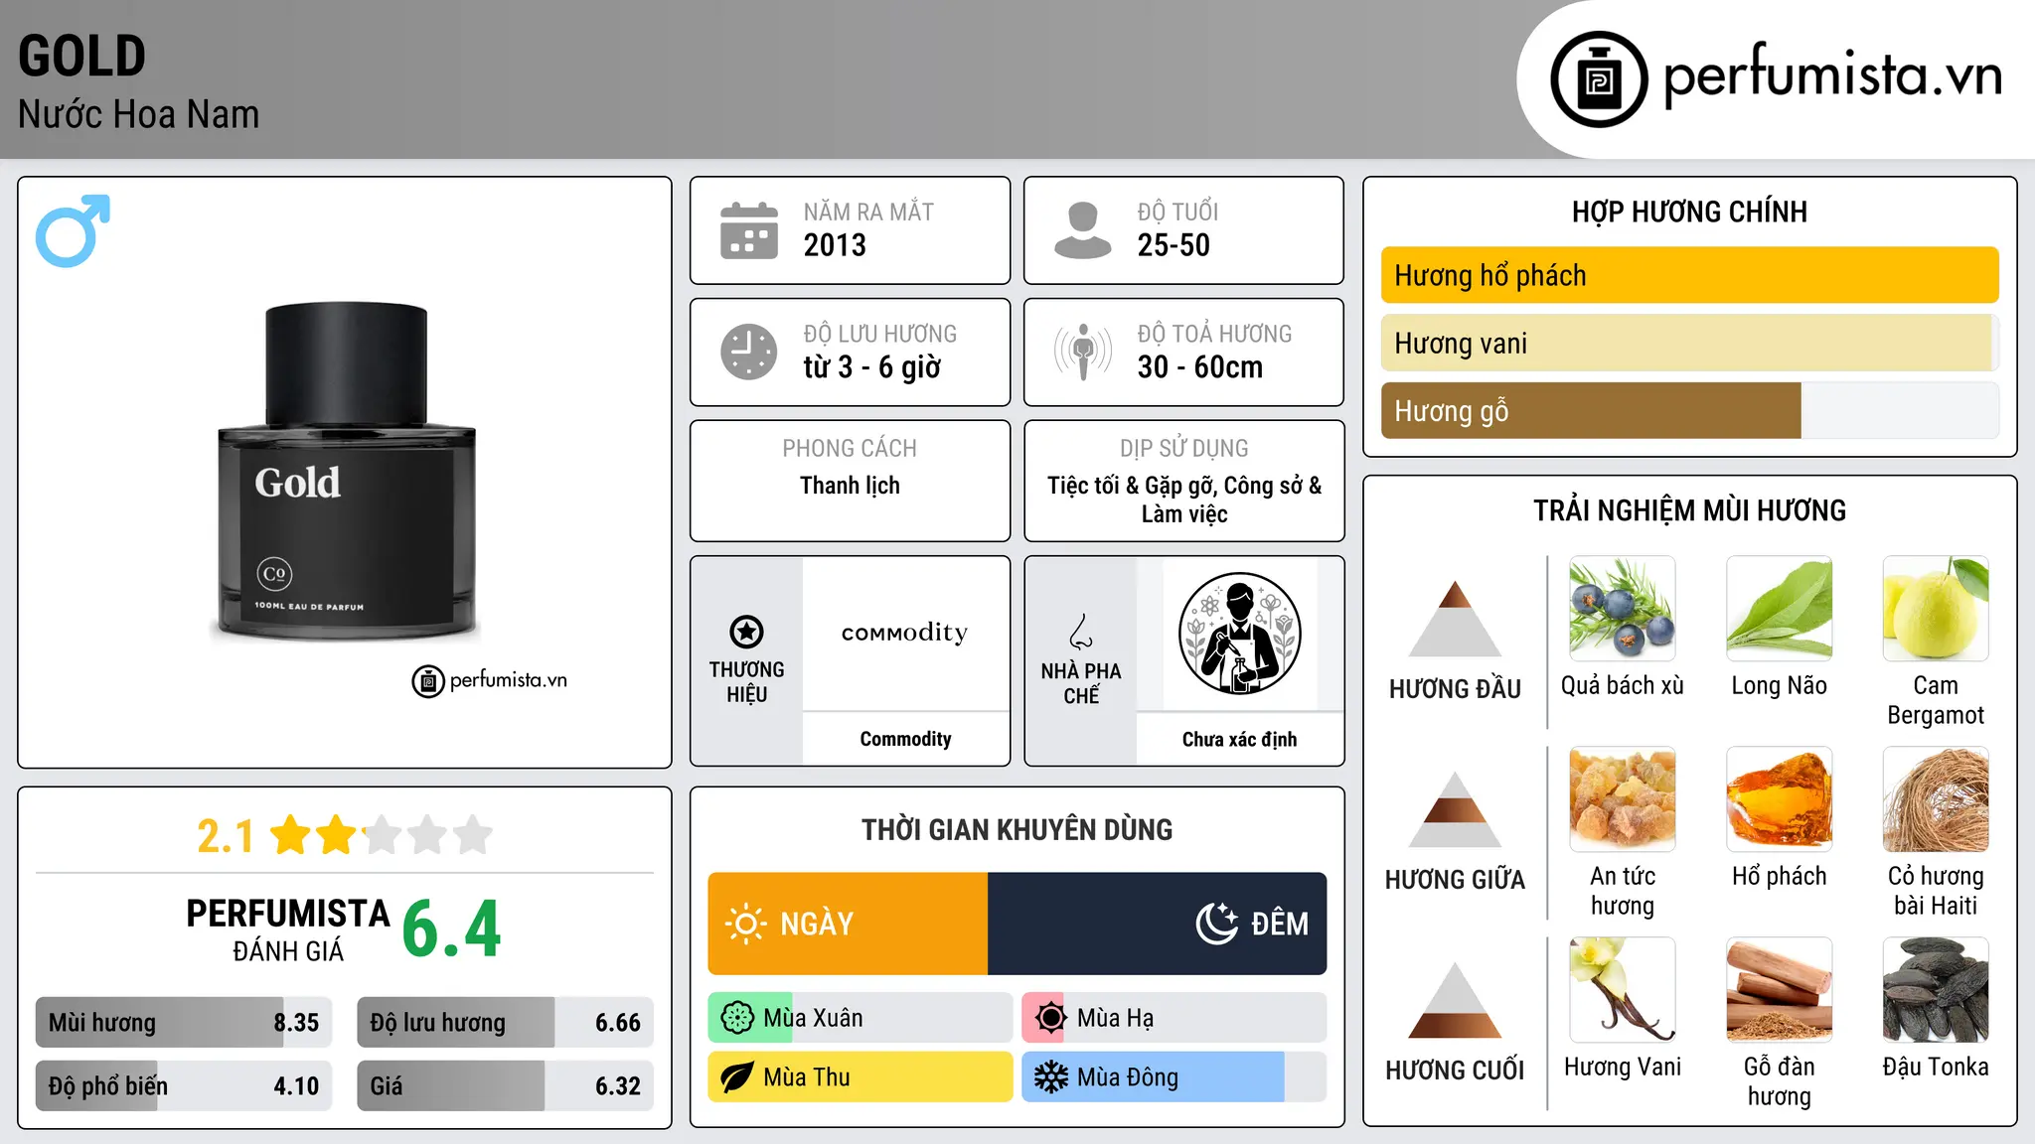The height and width of the screenshot is (1144, 2035).
Task: Click the camphor leaf note image
Action: (1780, 609)
